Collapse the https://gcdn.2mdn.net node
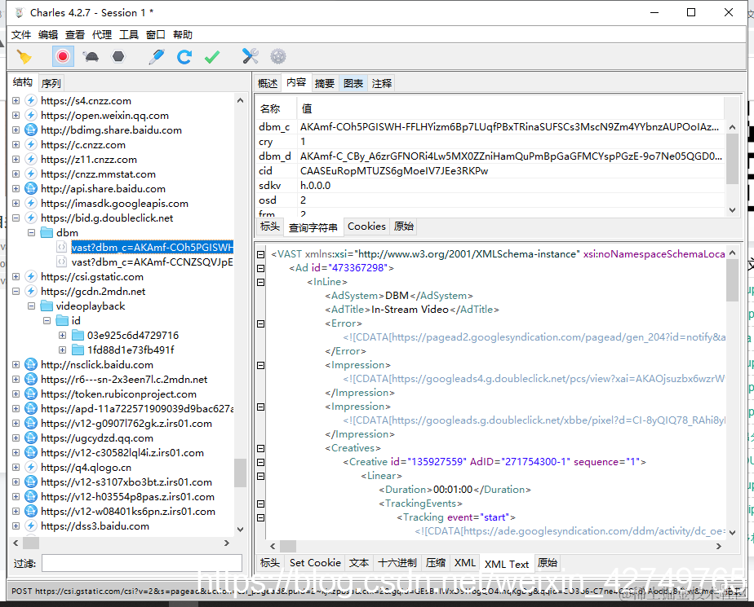 click(x=16, y=291)
